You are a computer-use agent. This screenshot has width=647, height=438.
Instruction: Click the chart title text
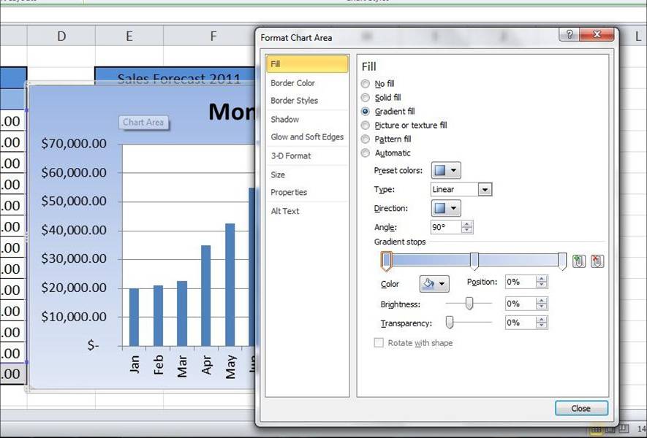click(x=232, y=111)
